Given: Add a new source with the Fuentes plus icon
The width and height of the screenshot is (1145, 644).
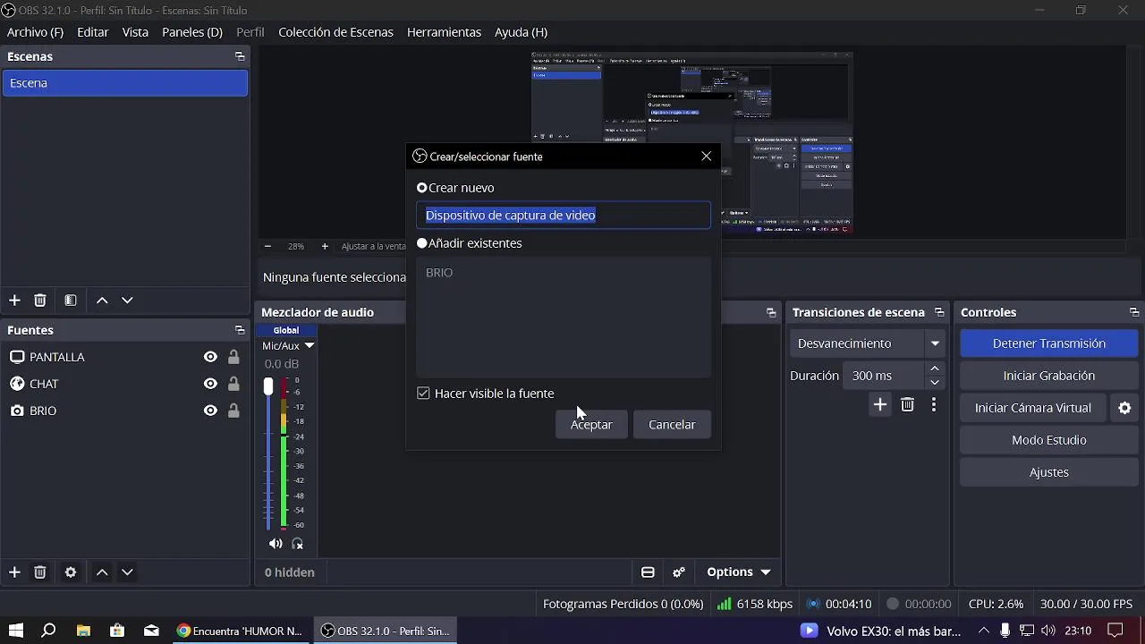Looking at the screenshot, I should click(x=14, y=572).
